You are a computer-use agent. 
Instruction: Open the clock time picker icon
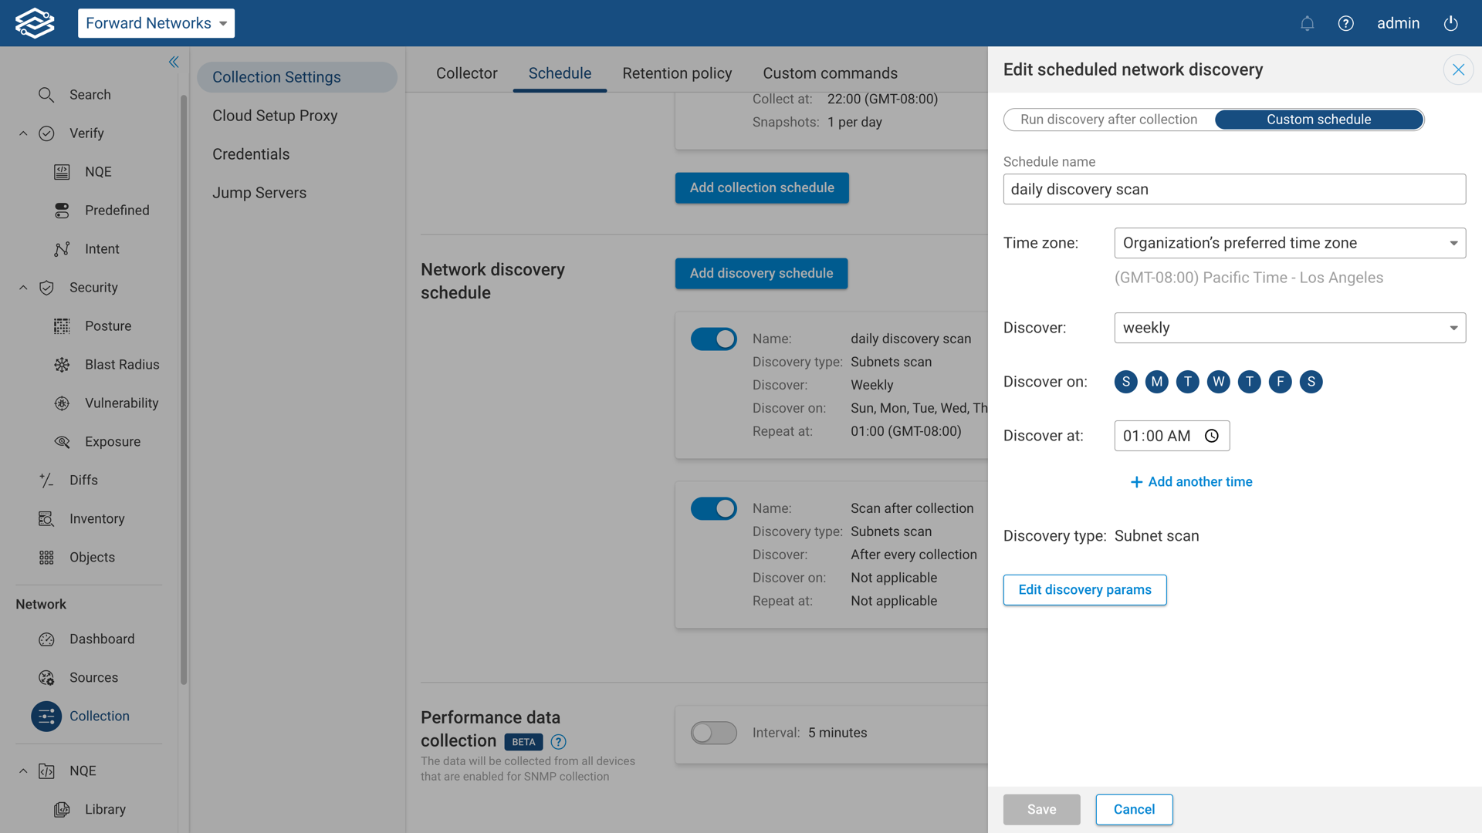[1212, 436]
